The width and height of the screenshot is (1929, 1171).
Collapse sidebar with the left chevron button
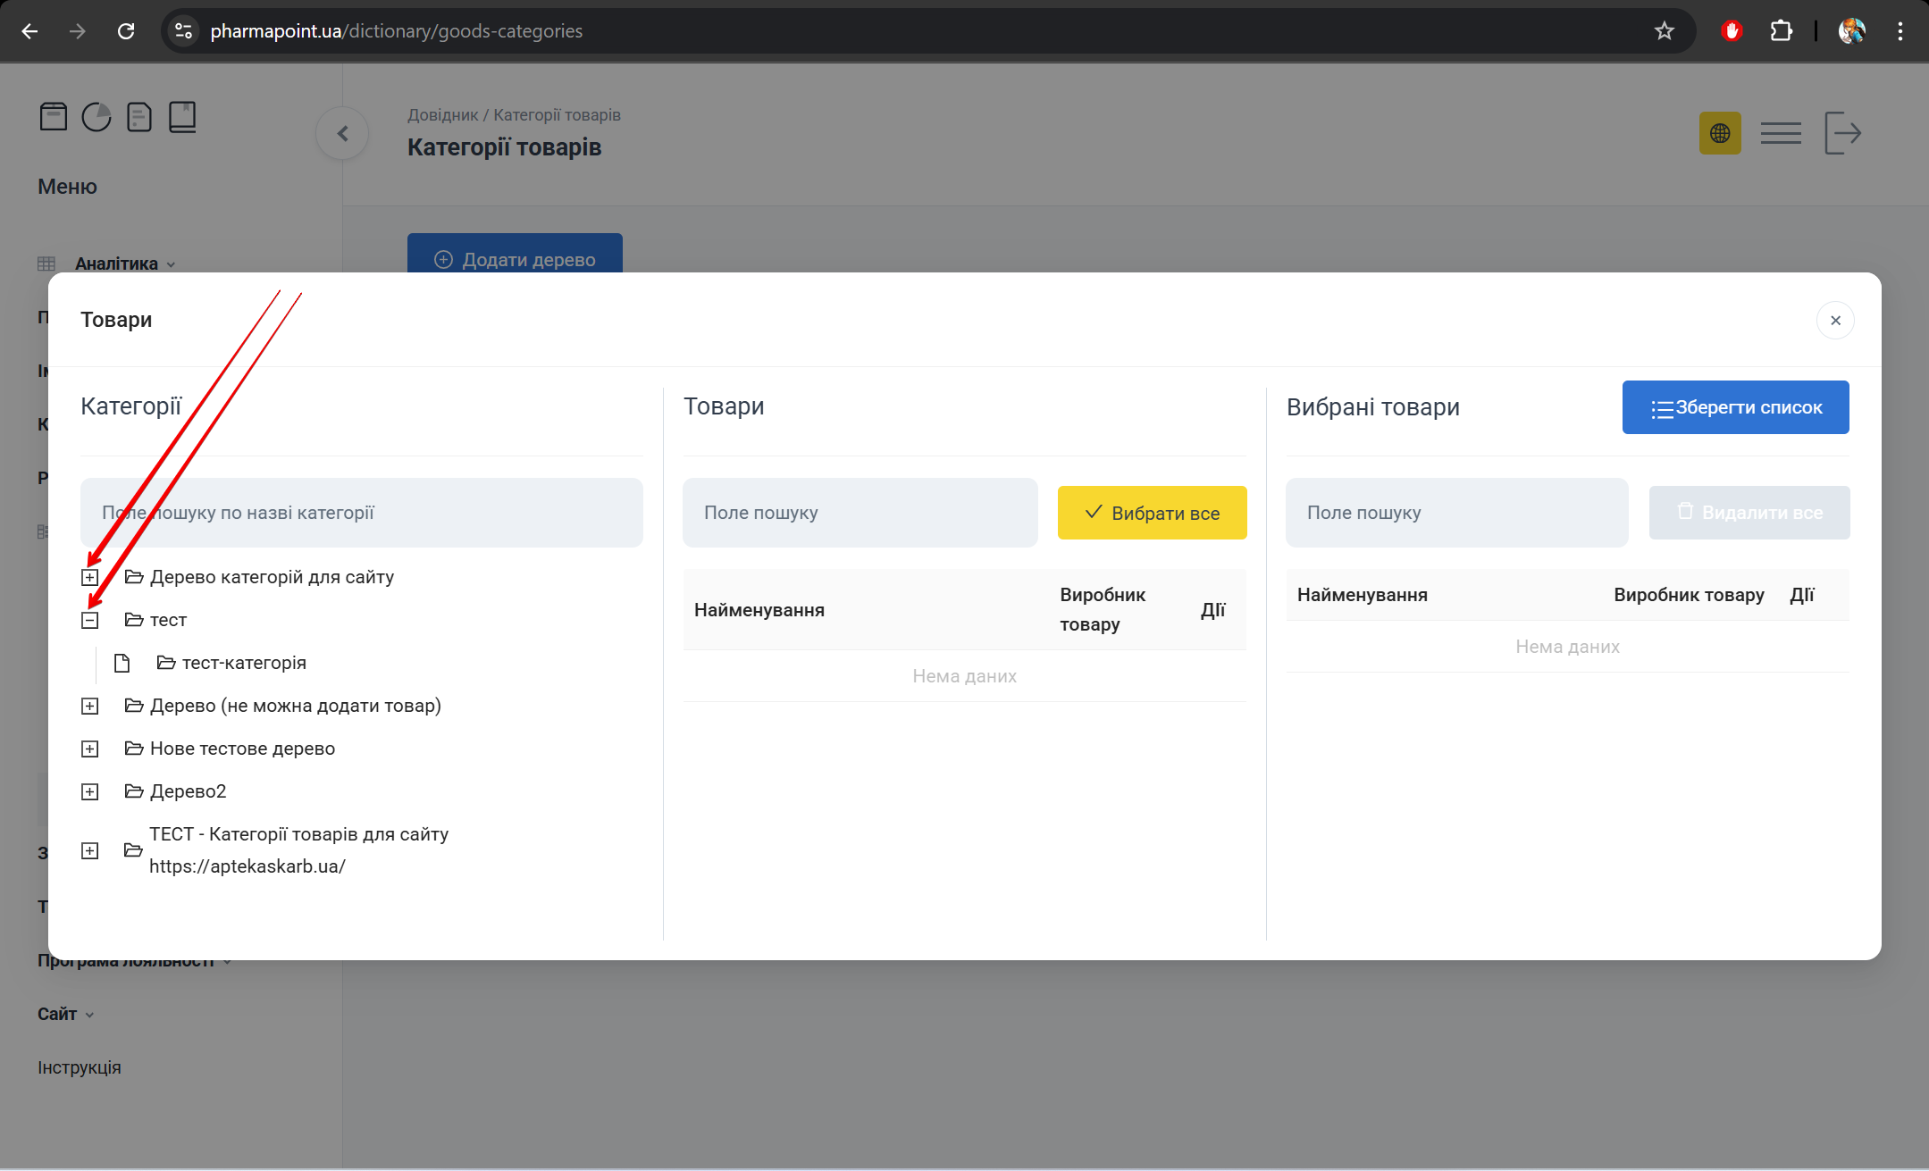[x=342, y=134]
